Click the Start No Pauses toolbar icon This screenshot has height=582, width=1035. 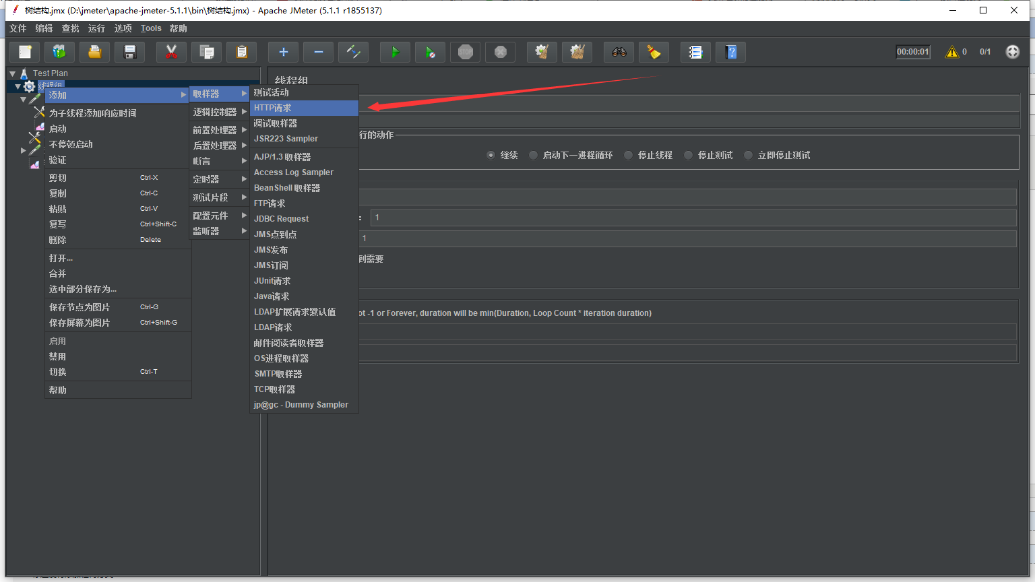(430, 52)
